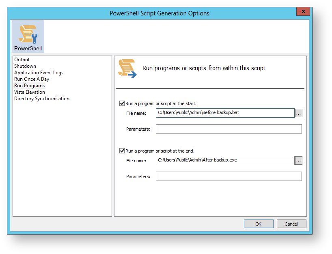This screenshot has width=332, height=254.
Task: Confirm settings with the OK button
Action: (x=259, y=224)
